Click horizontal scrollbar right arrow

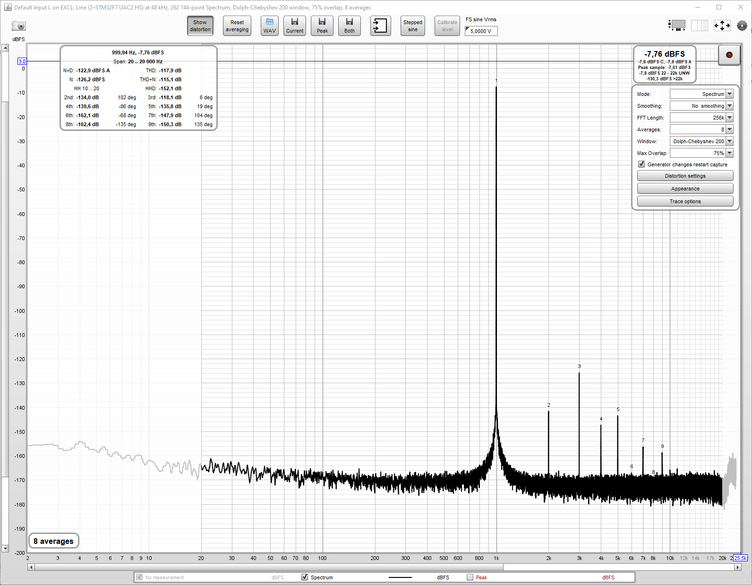point(737,567)
